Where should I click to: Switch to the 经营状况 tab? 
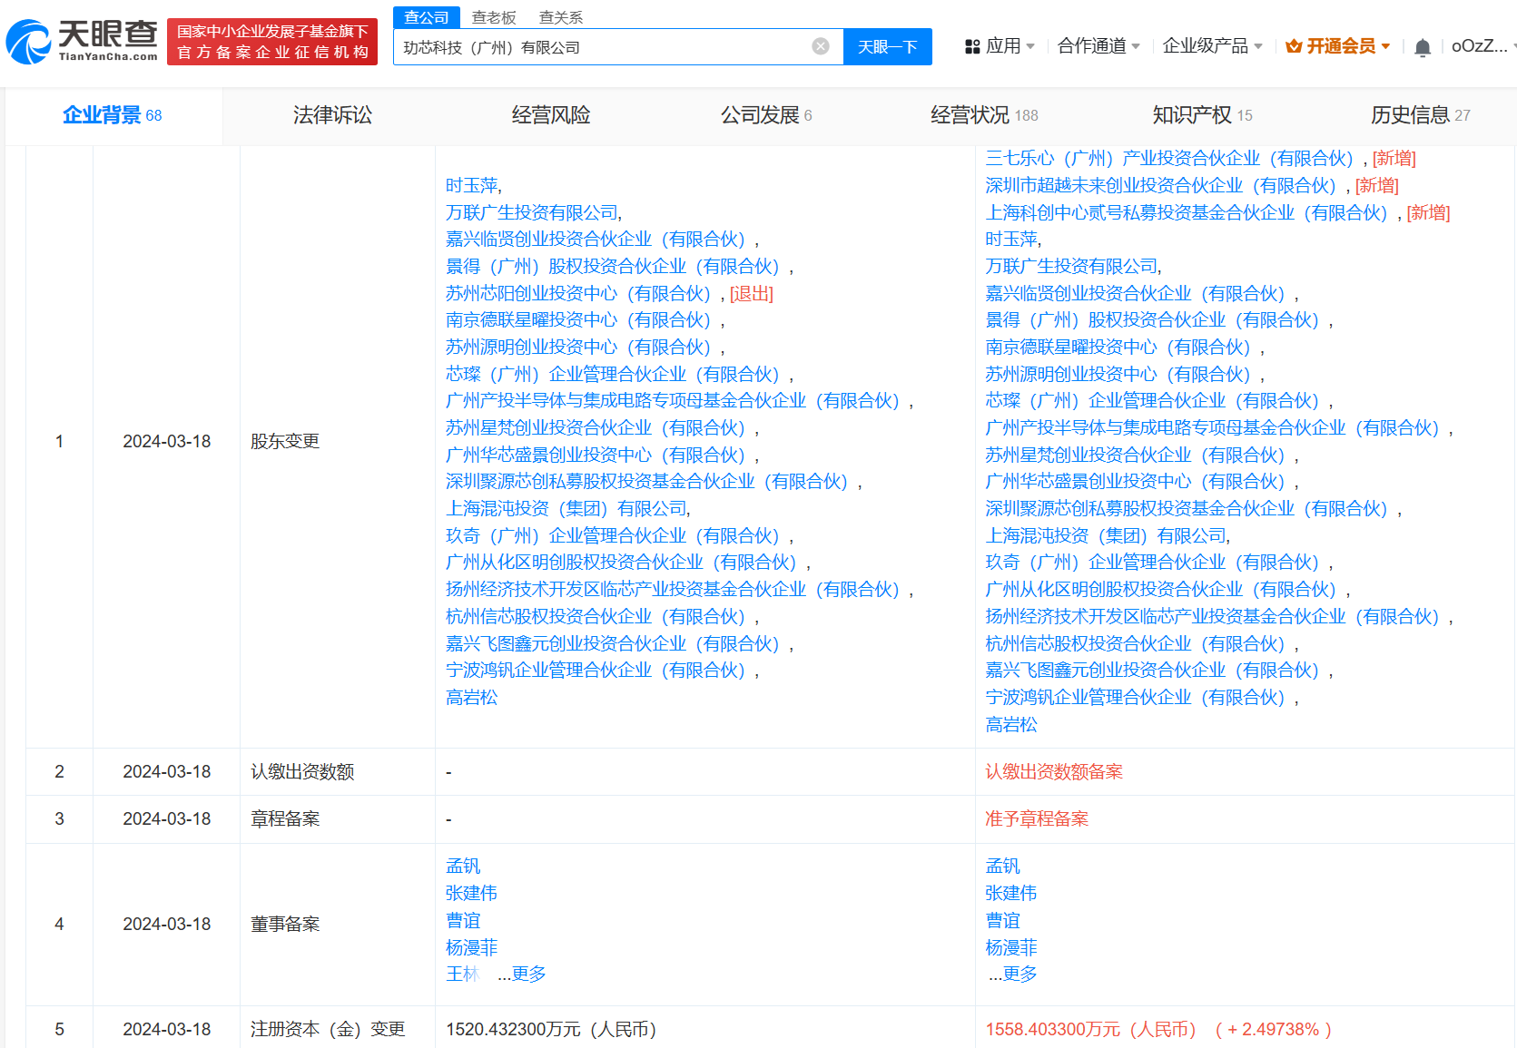click(x=984, y=115)
